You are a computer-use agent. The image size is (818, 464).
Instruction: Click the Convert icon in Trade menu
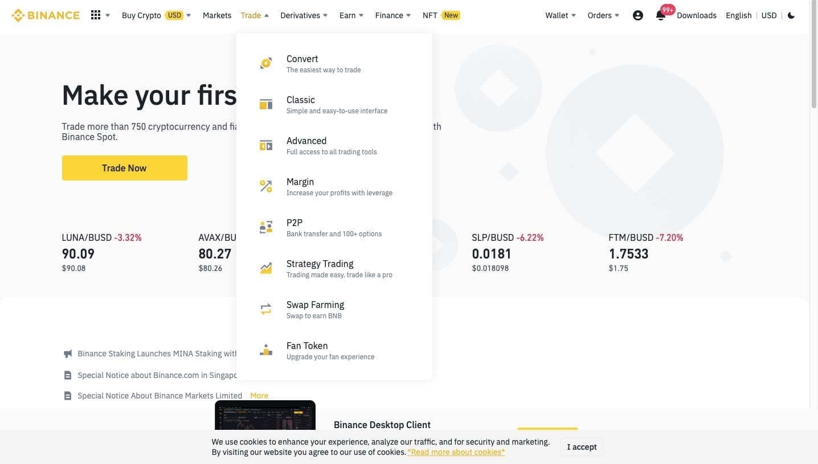coord(266,64)
